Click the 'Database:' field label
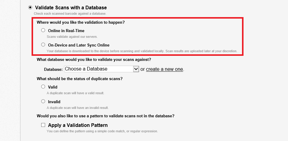288x141 pixels. [54, 70]
